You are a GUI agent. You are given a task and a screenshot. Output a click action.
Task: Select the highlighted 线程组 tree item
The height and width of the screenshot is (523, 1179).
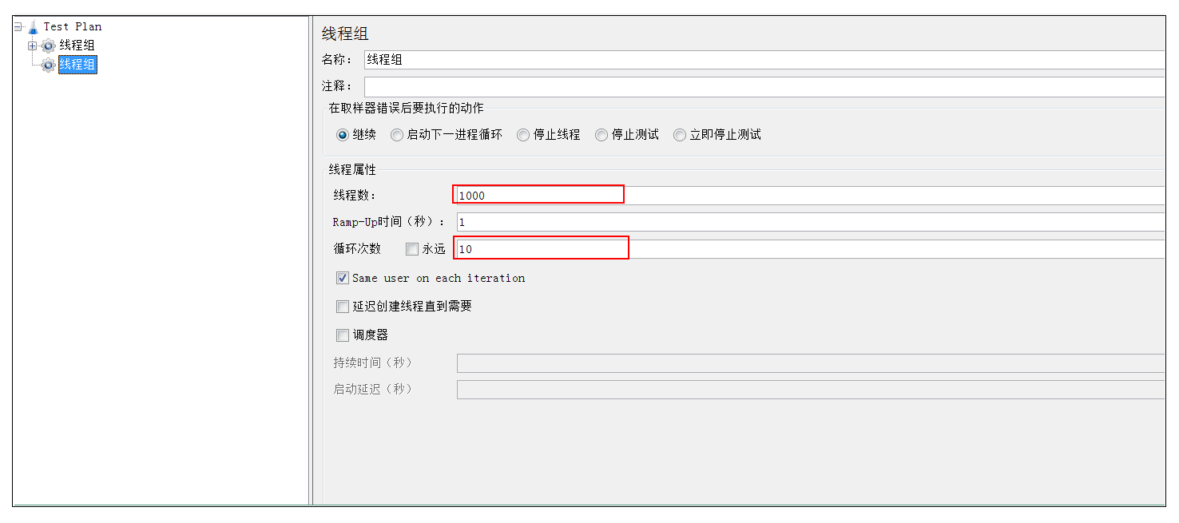[x=77, y=65]
